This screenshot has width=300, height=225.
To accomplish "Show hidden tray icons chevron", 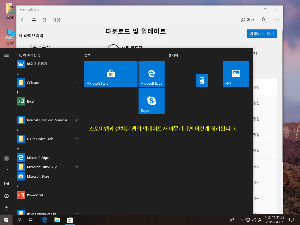I will tap(241, 220).
